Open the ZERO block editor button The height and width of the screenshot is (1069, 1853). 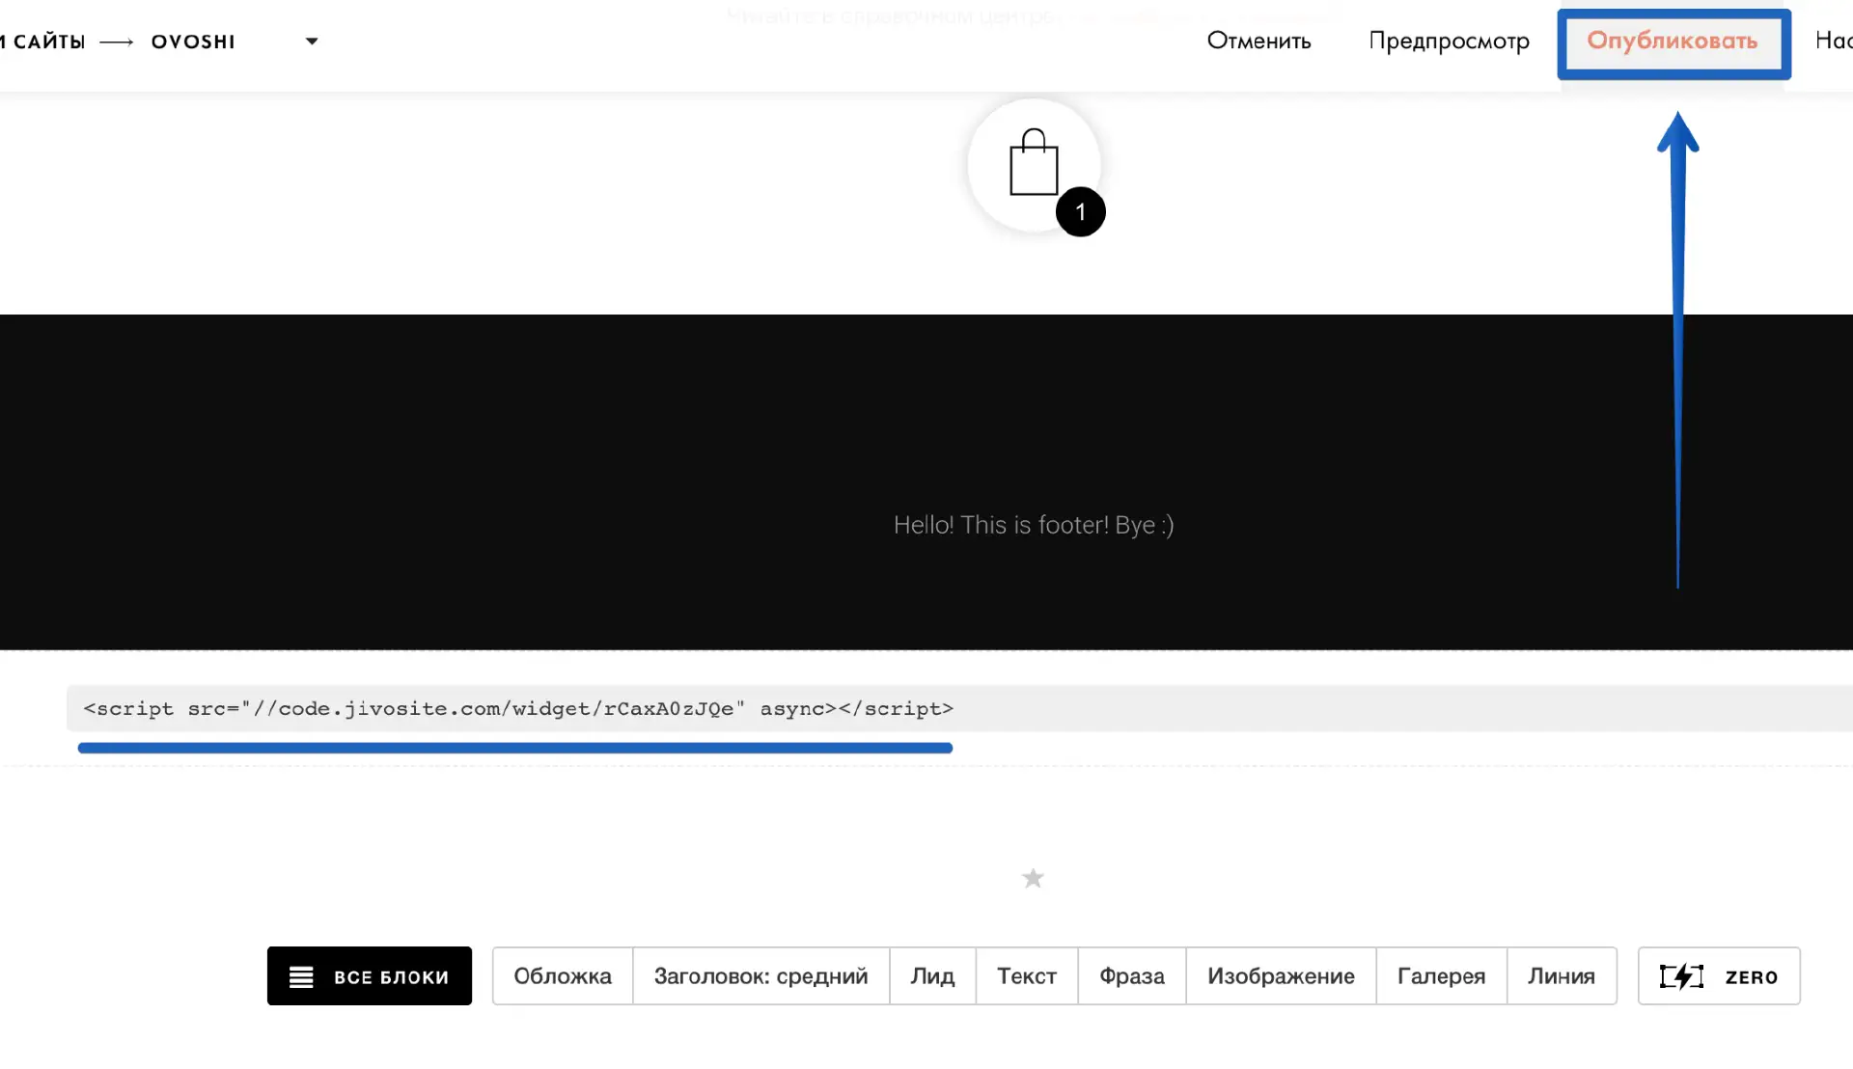1718,976
